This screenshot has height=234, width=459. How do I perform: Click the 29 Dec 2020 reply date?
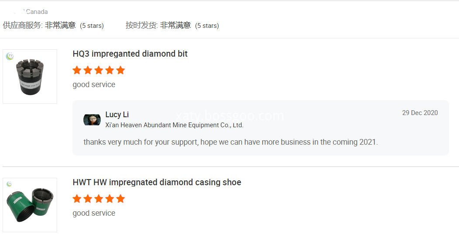coord(420,113)
